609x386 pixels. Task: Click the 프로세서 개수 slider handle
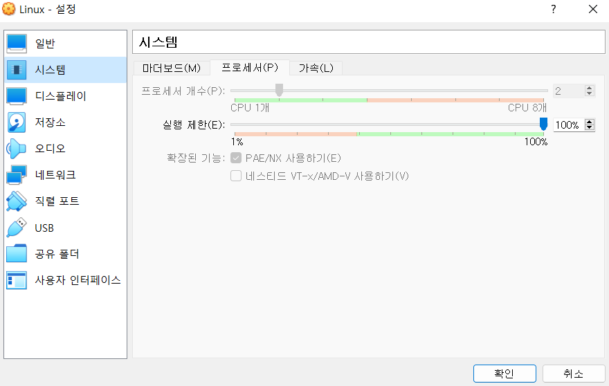point(280,90)
